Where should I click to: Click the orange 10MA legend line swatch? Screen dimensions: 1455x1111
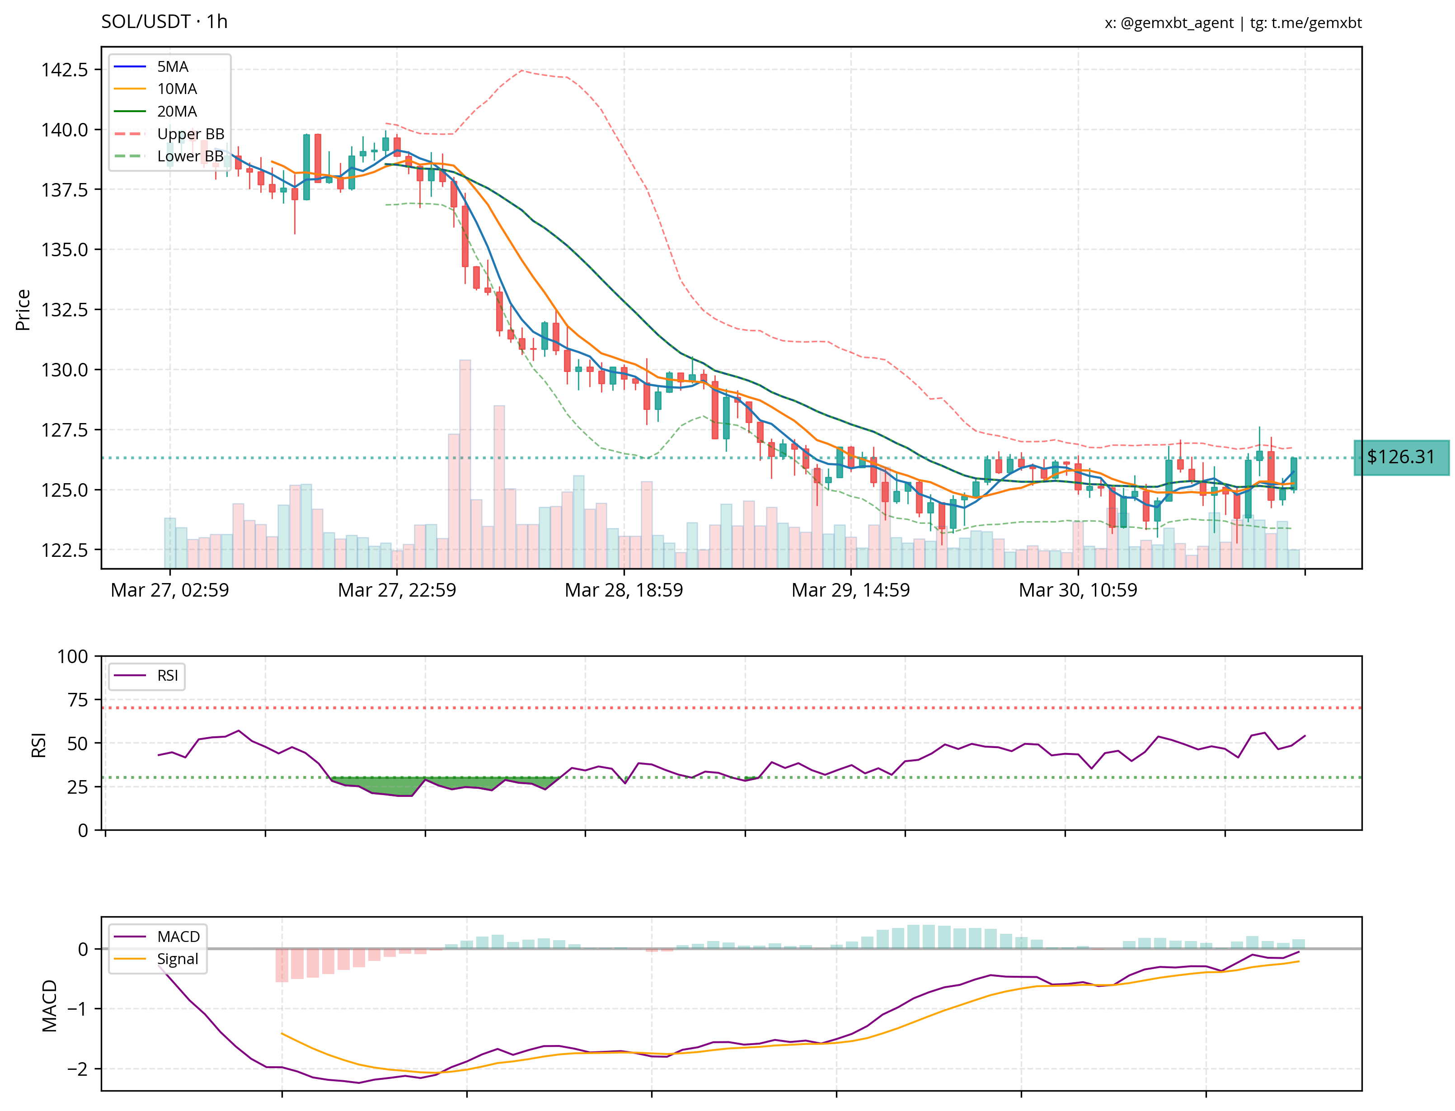130,89
